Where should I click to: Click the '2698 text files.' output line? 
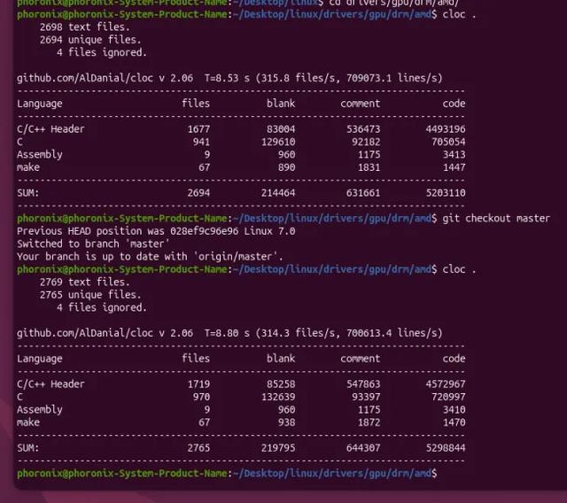point(85,27)
